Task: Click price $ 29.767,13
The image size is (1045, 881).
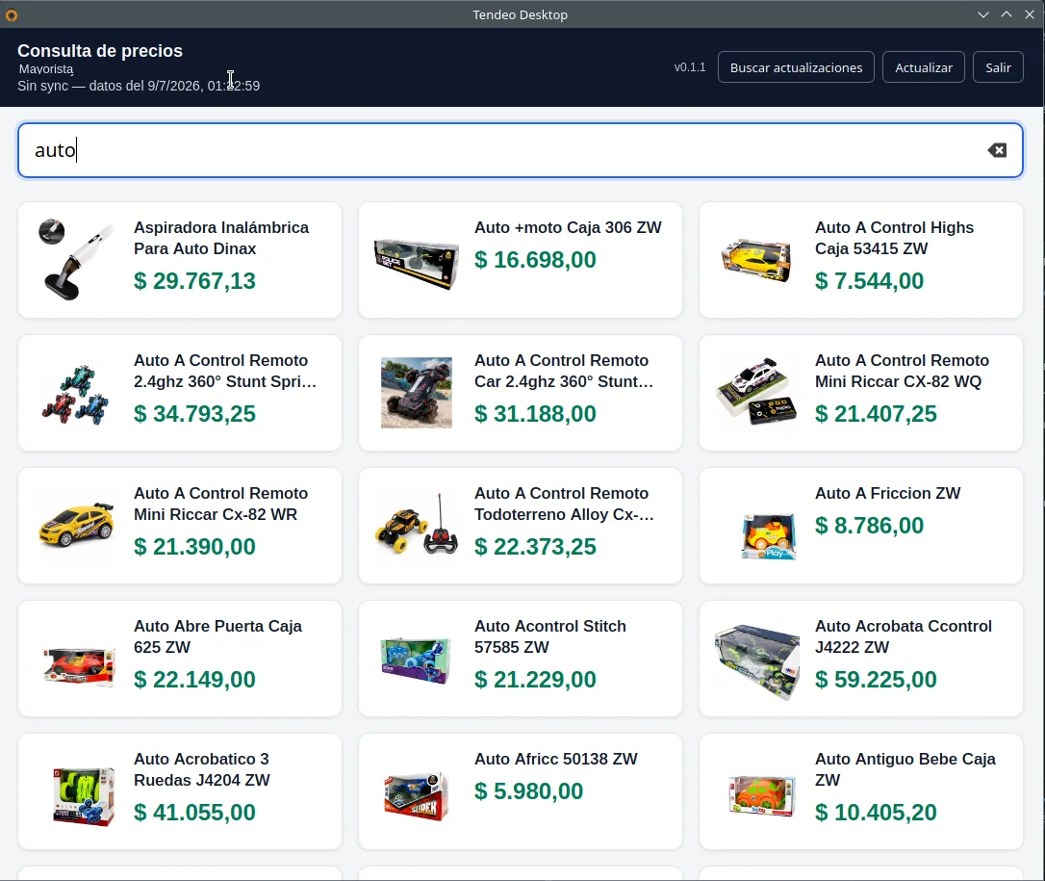Action: pos(194,281)
